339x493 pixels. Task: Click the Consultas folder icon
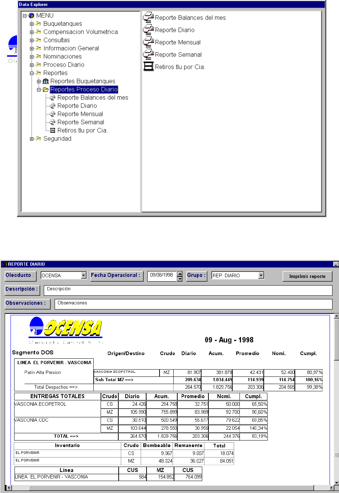[38, 40]
